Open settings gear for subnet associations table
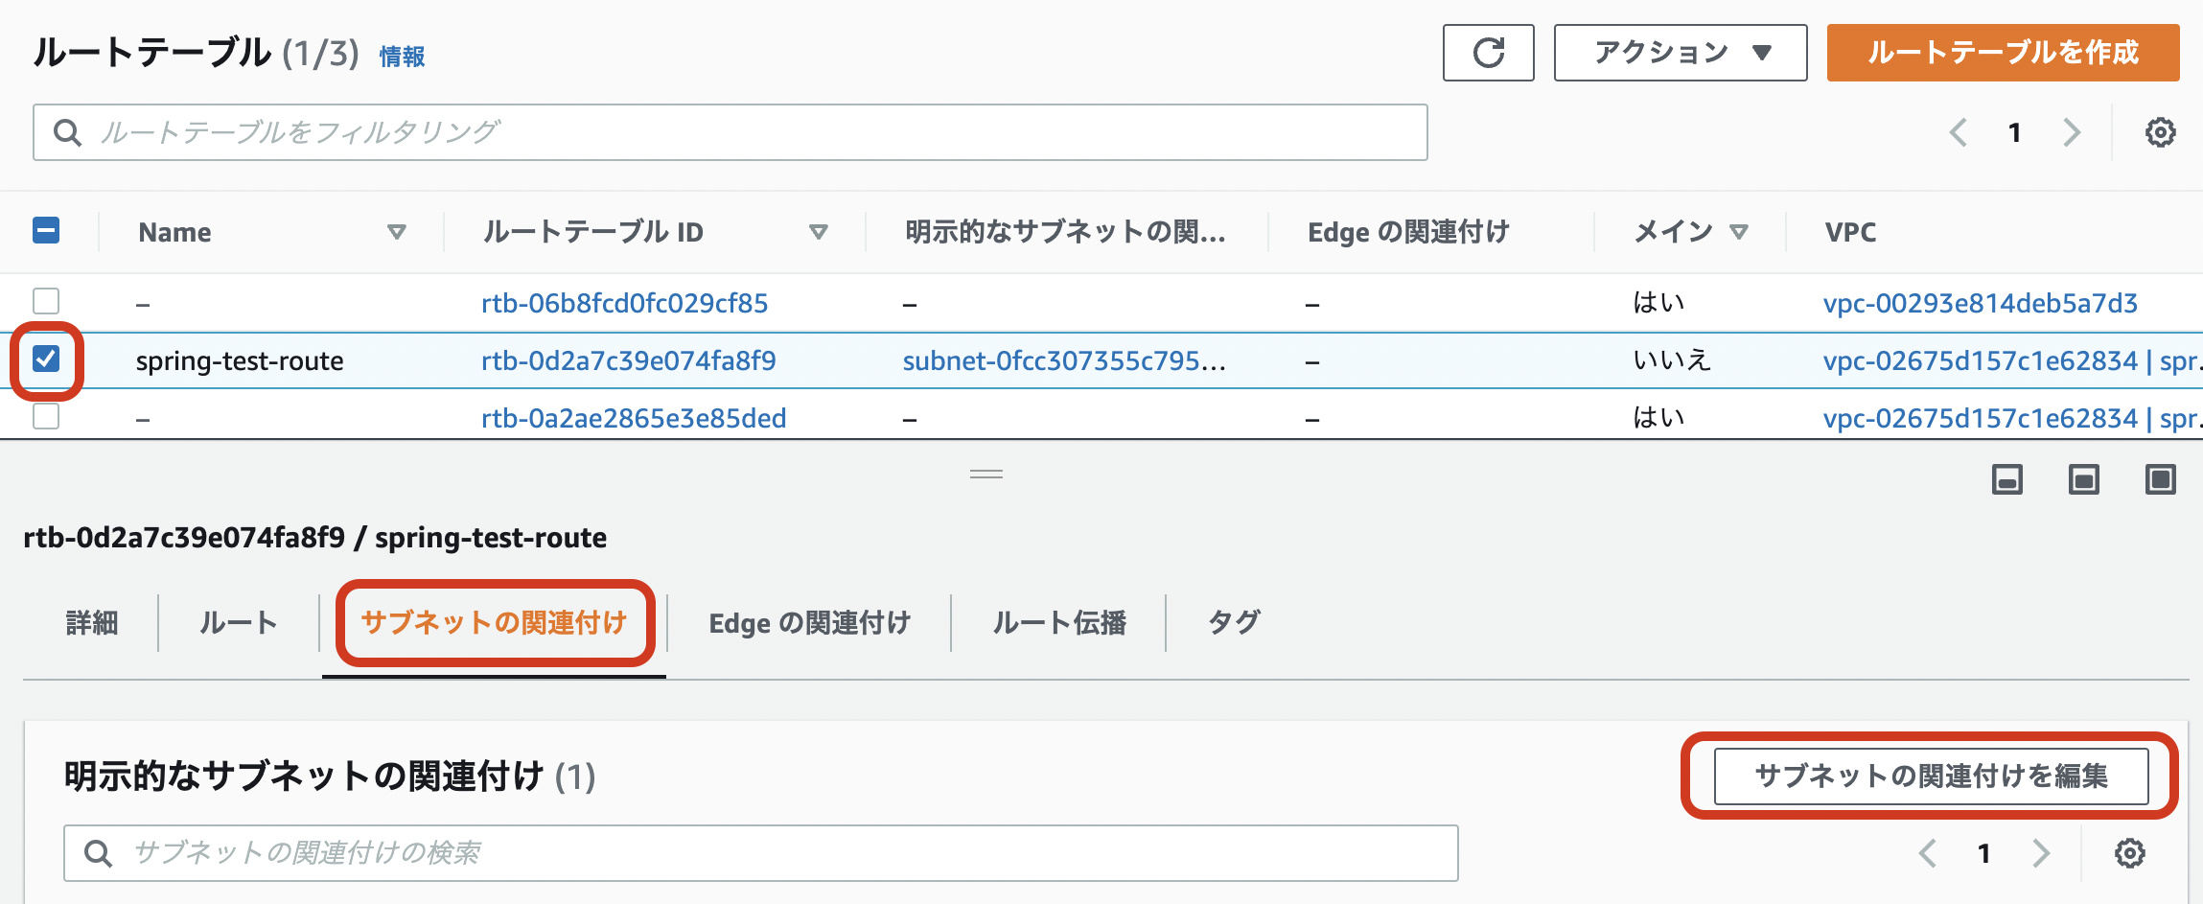The width and height of the screenshot is (2203, 904). 2130,852
